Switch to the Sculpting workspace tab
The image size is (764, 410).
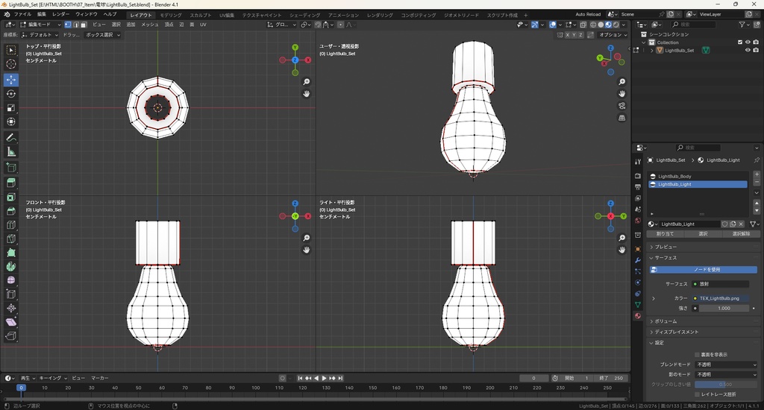[x=201, y=15]
